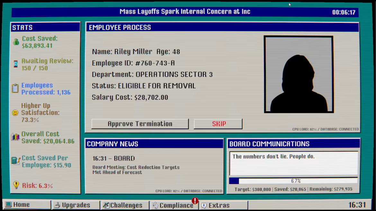Viewport: 376px width, 211px height.
Task: Click the red alert badge on Compliance
Action: [195, 200]
